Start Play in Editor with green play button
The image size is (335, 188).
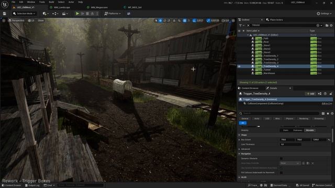77,14
